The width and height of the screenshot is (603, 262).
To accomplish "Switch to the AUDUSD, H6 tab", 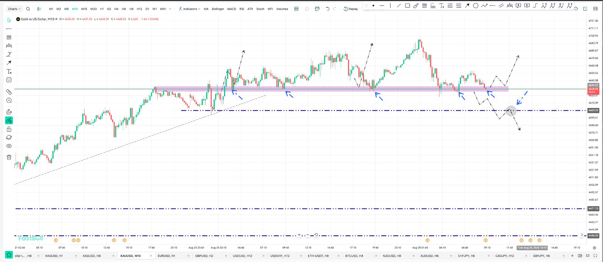I will [x=429, y=256].
